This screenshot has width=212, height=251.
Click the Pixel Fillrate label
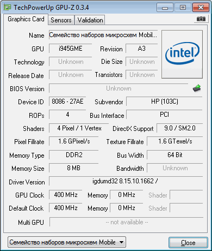pos(29,142)
